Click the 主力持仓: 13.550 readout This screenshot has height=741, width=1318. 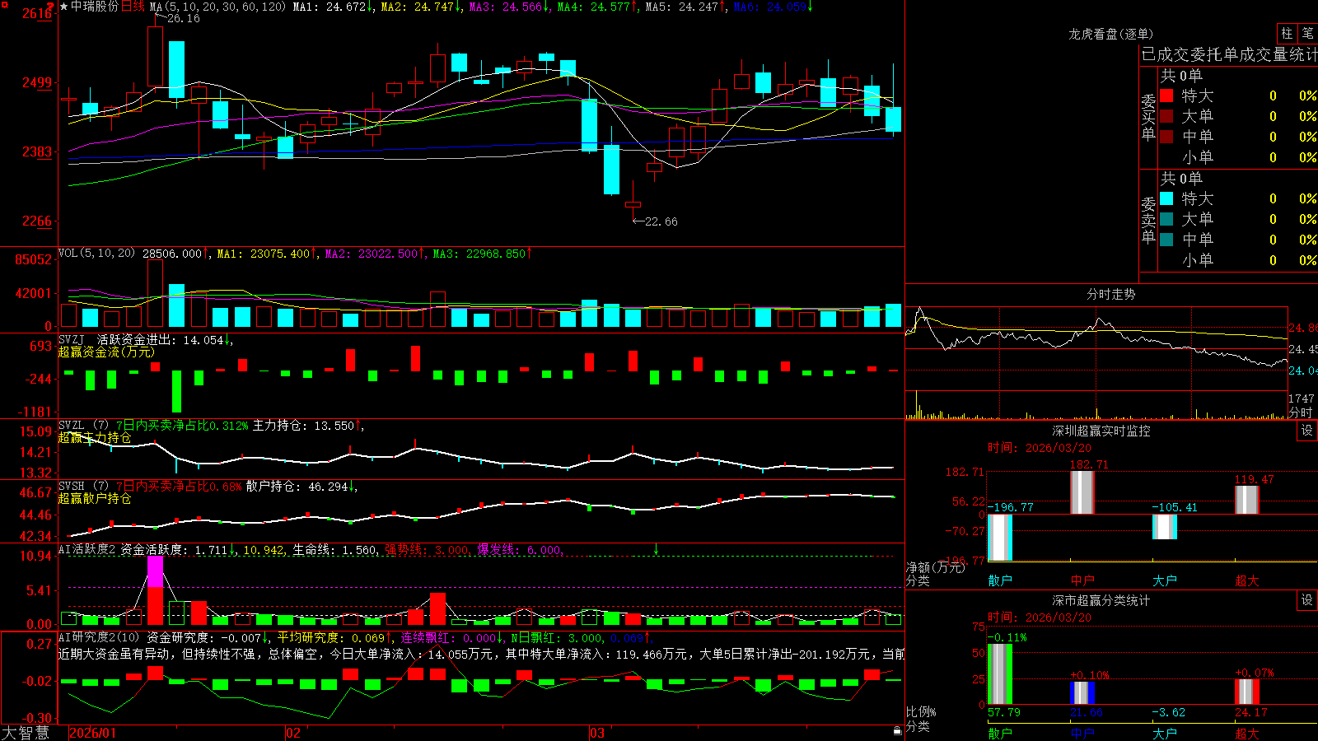306,426
